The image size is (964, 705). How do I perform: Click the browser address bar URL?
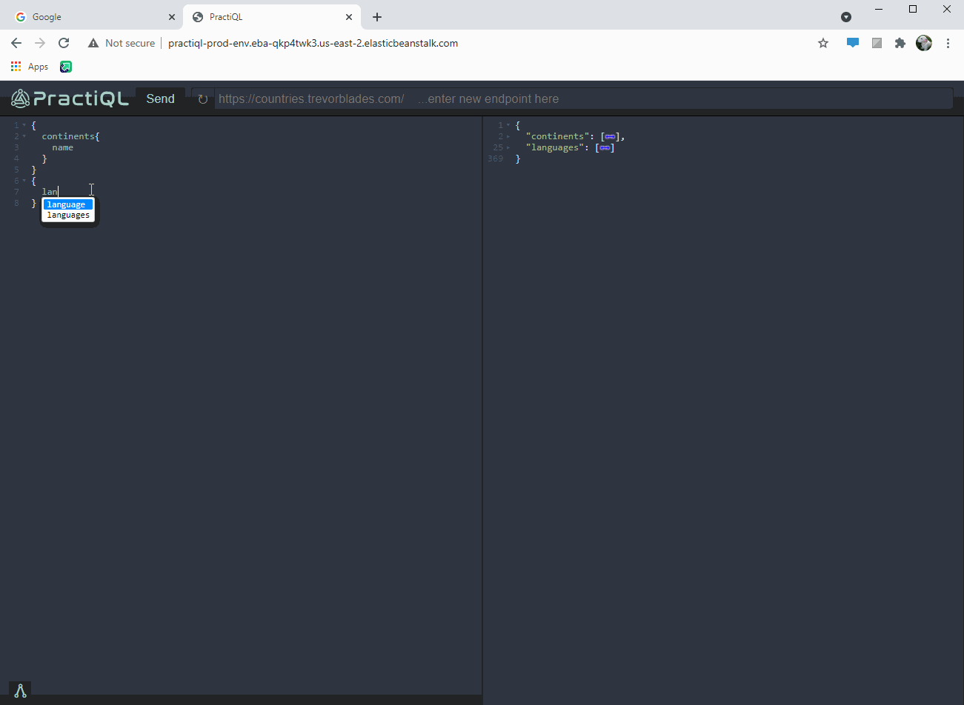point(313,43)
